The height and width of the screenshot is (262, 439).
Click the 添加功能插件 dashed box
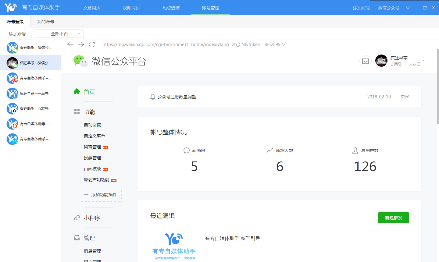[x=100, y=195]
